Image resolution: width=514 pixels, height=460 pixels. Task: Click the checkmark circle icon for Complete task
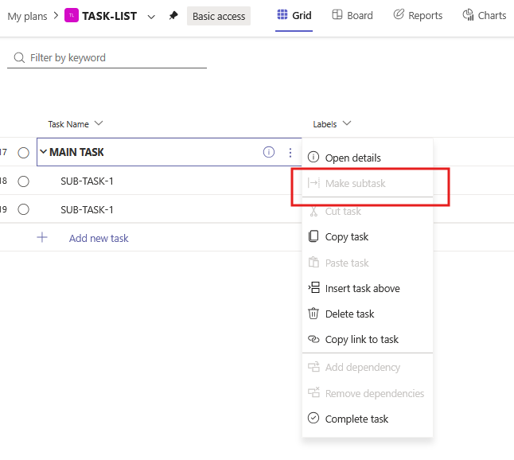tap(313, 418)
